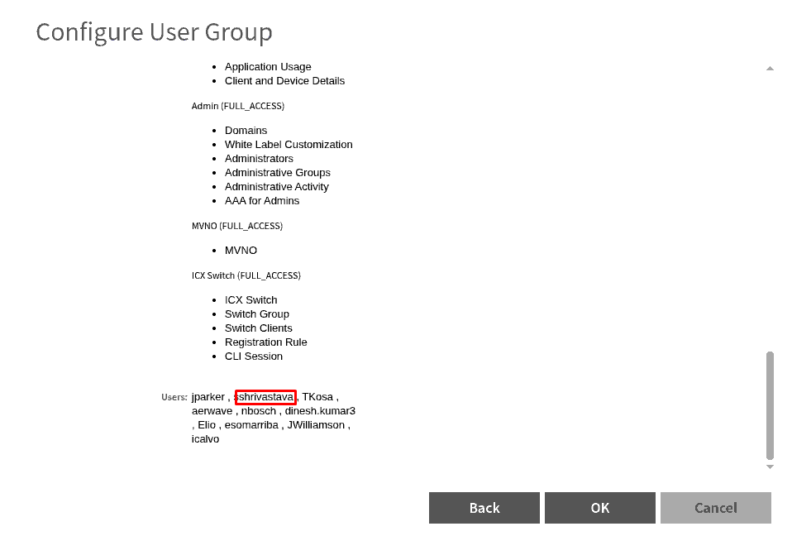Click the White Label Customization item
This screenshot has height=536, width=792.
(x=289, y=145)
